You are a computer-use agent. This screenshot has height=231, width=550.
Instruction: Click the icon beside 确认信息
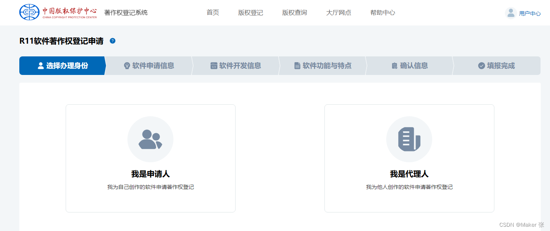pyautogui.click(x=394, y=66)
